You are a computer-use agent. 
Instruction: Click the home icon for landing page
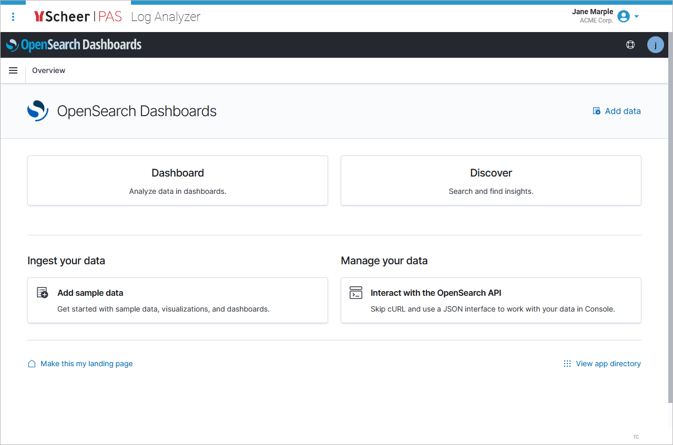[32, 364]
